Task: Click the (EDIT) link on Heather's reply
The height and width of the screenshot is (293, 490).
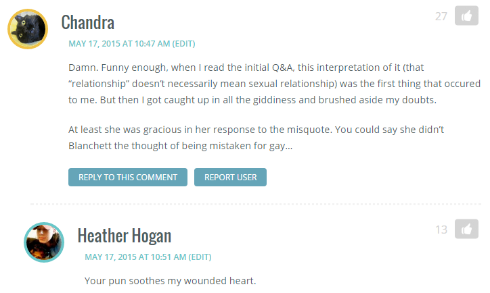Action: pyautogui.click(x=200, y=257)
